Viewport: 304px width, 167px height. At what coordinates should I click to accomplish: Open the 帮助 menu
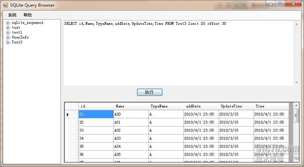(28, 15)
